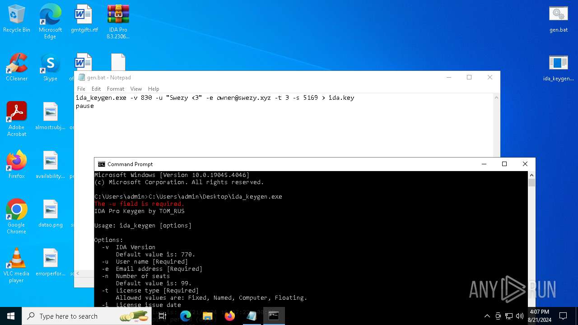Image resolution: width=578 pixels, height=325 pixels.
Task: Open volume control in system tray
Action: click(520, 316)
